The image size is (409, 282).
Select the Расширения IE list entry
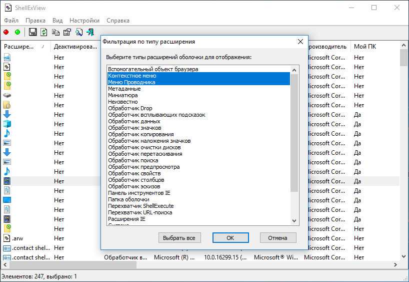coord(198,219)
